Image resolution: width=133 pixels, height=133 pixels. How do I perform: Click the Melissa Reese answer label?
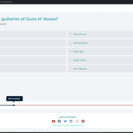tap(80, 43)
